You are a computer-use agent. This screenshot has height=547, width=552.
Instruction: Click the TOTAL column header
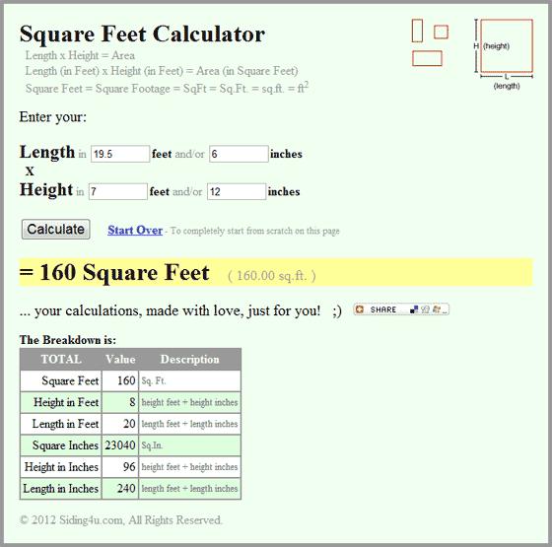[x=61, y=360]
